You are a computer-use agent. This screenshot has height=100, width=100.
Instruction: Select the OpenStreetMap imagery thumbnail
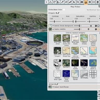pyautogui.click(x=84, y=50)
